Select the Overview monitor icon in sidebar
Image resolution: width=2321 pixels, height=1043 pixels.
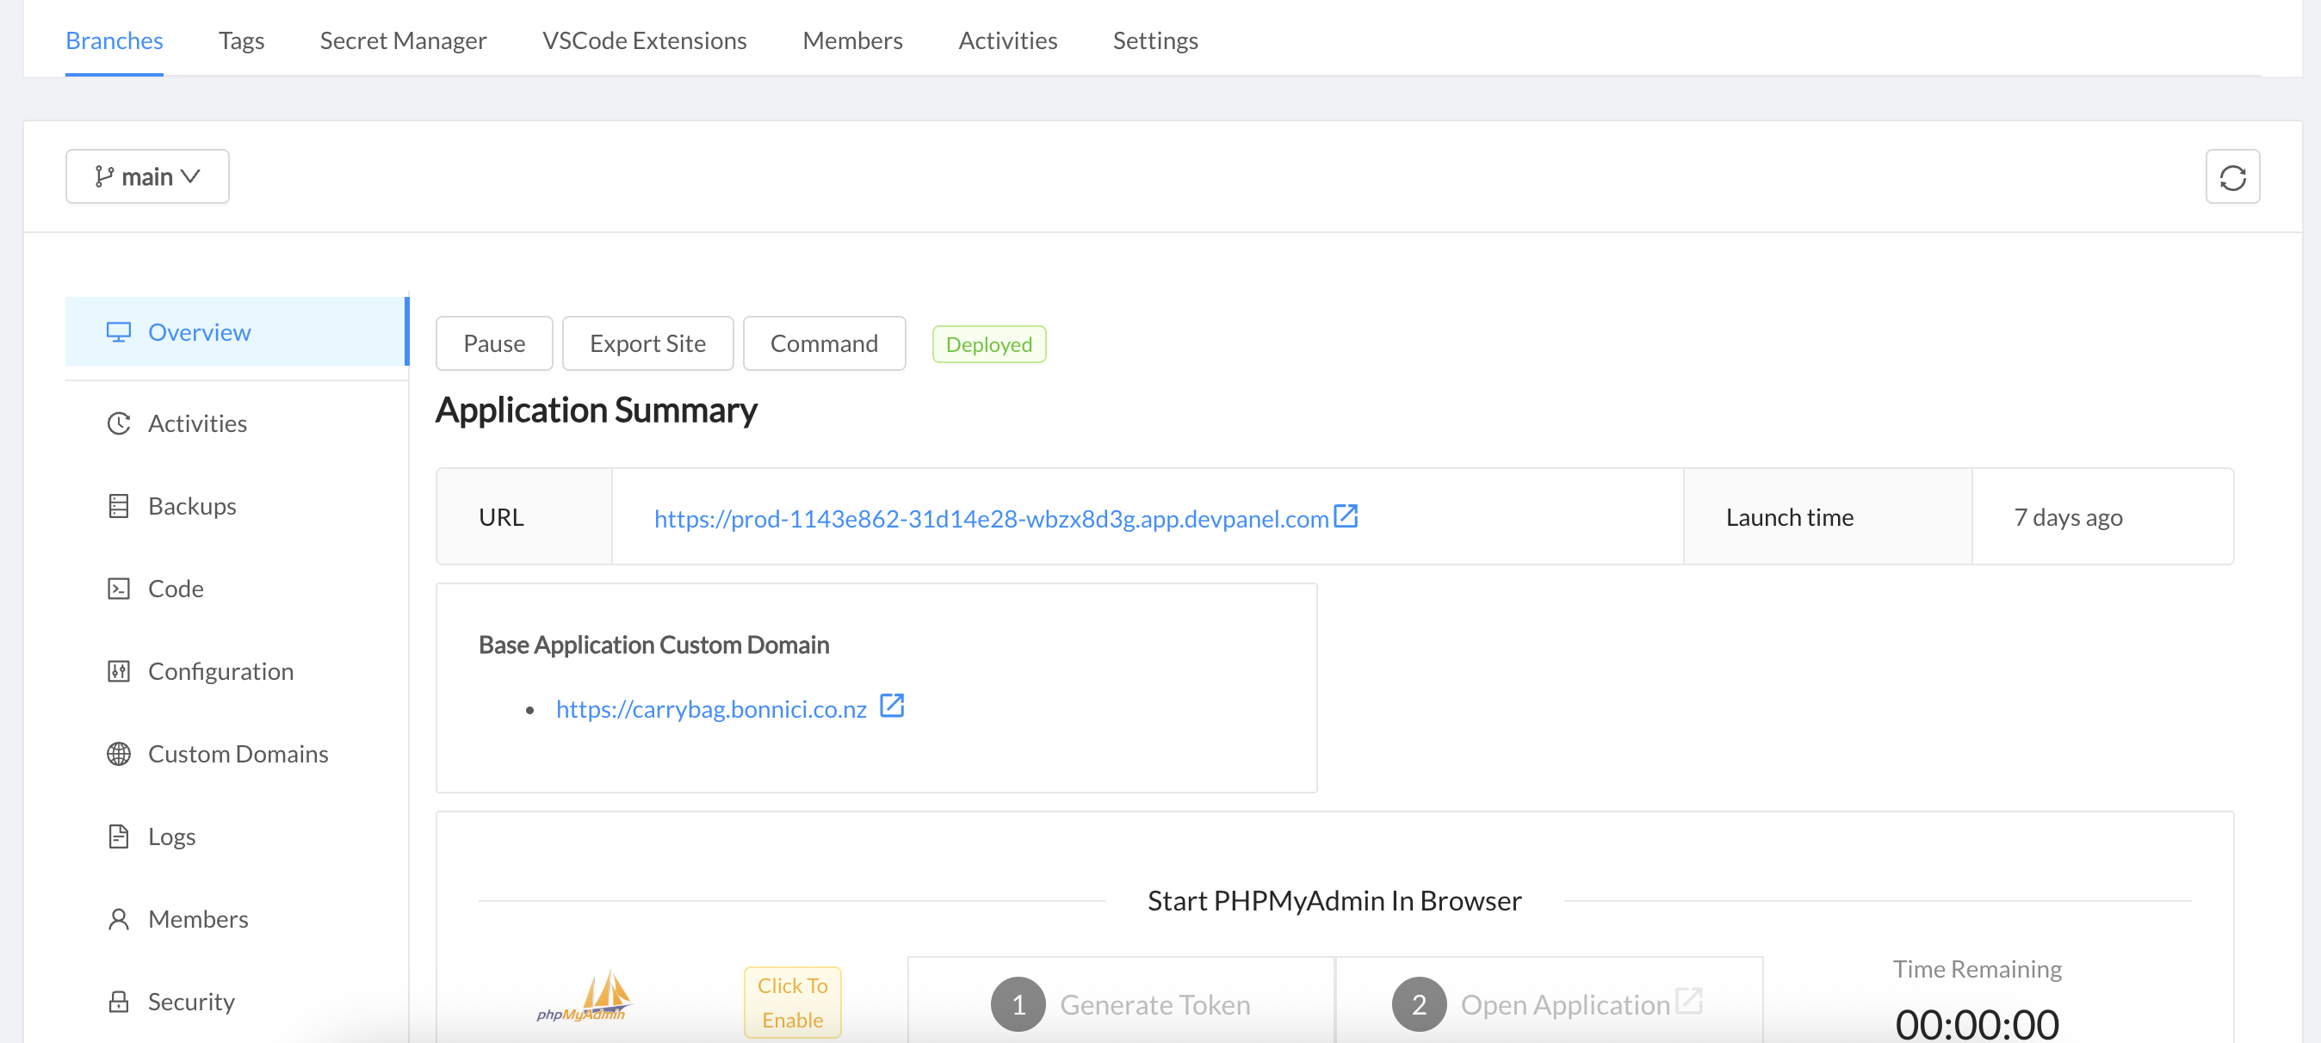[x=119, y=331]
